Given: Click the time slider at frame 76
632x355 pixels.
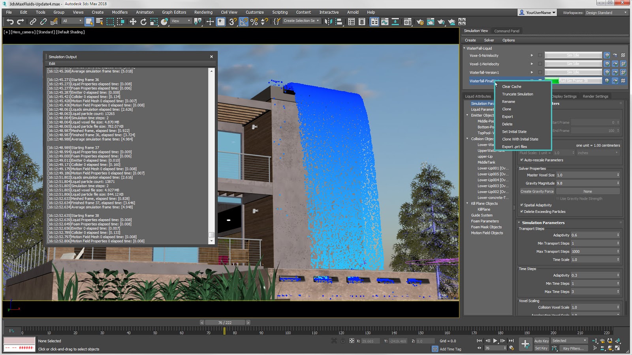Looking at the screenshot, I should (x=224, y=332).
